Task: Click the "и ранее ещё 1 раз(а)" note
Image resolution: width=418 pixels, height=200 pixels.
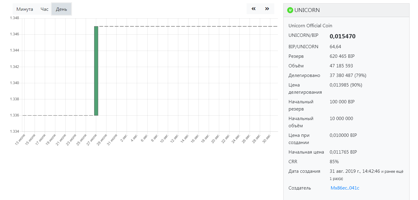Action: [x=366, y=175]
